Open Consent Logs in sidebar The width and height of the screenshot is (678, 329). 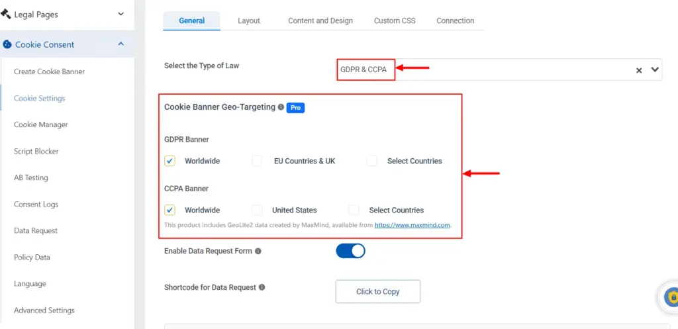click(x=36, y=204)
